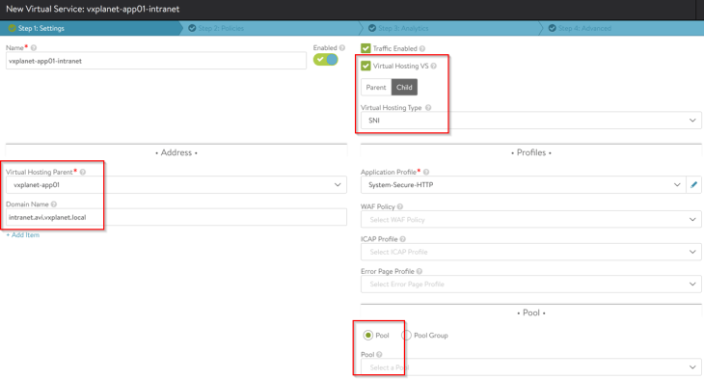Open help icon beside WAF Policy label
Image resolution: width=704 pixels, height=380 pixels.
tap(400, 206)
